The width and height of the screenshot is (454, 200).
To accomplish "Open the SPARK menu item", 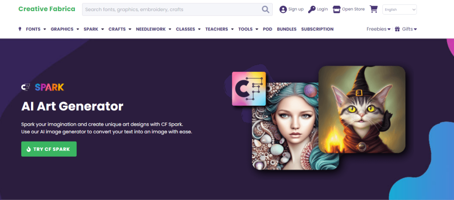I will (x=91, y=29).
